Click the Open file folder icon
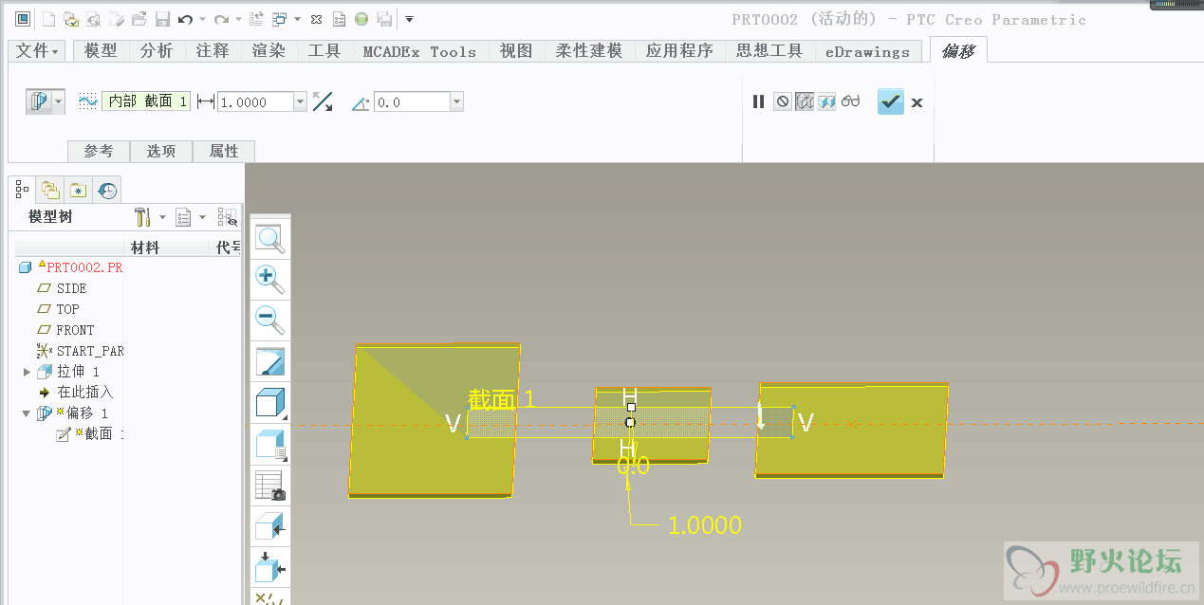The height and width of the screenshot is (605, 1204). click(139, 19)
